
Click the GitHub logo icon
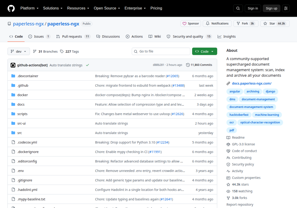pyautogui.click(x=11, y=8)
